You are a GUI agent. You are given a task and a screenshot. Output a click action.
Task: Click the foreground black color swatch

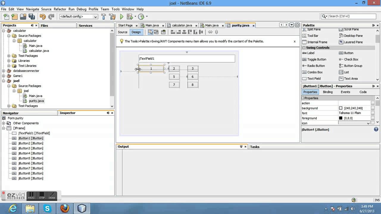pos(341,118)
